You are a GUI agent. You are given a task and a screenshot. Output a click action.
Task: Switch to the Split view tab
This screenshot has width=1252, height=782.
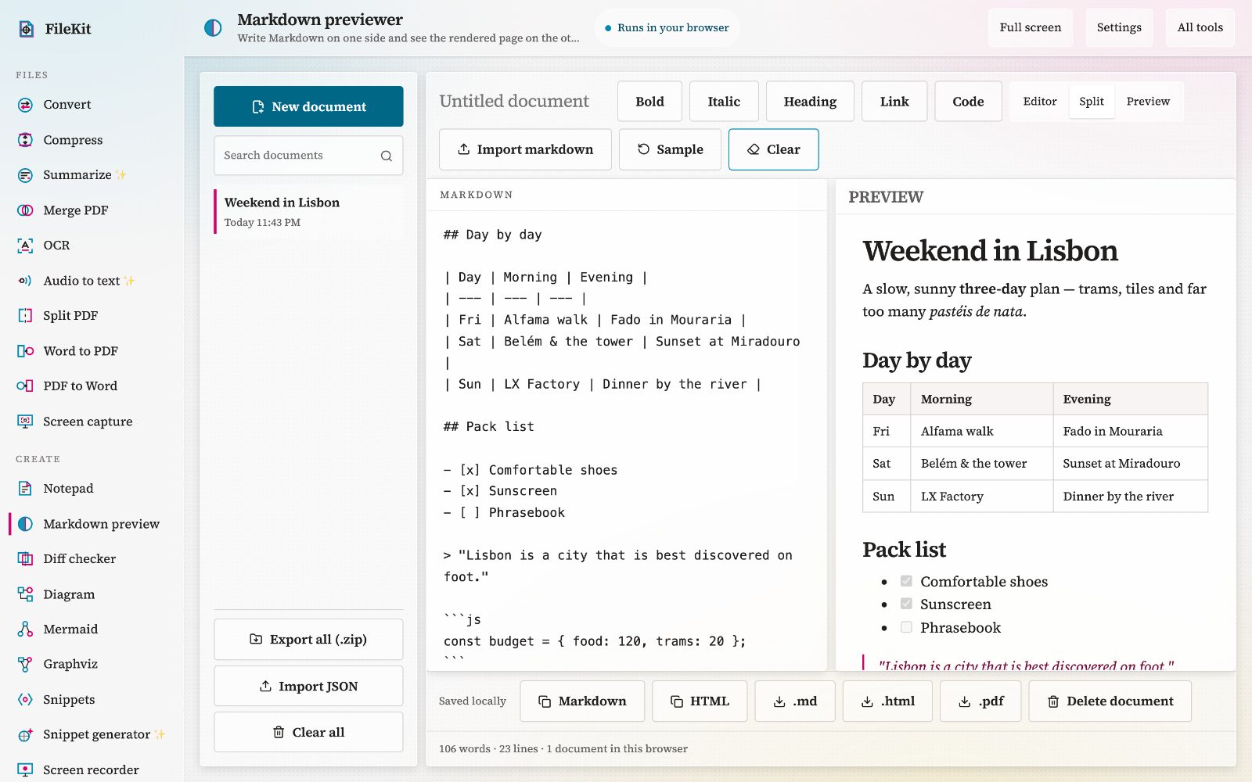pos(1092,102)
